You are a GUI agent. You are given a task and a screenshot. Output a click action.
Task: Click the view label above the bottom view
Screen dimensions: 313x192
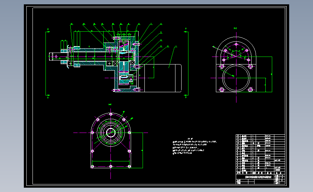[x=110, y=104]
